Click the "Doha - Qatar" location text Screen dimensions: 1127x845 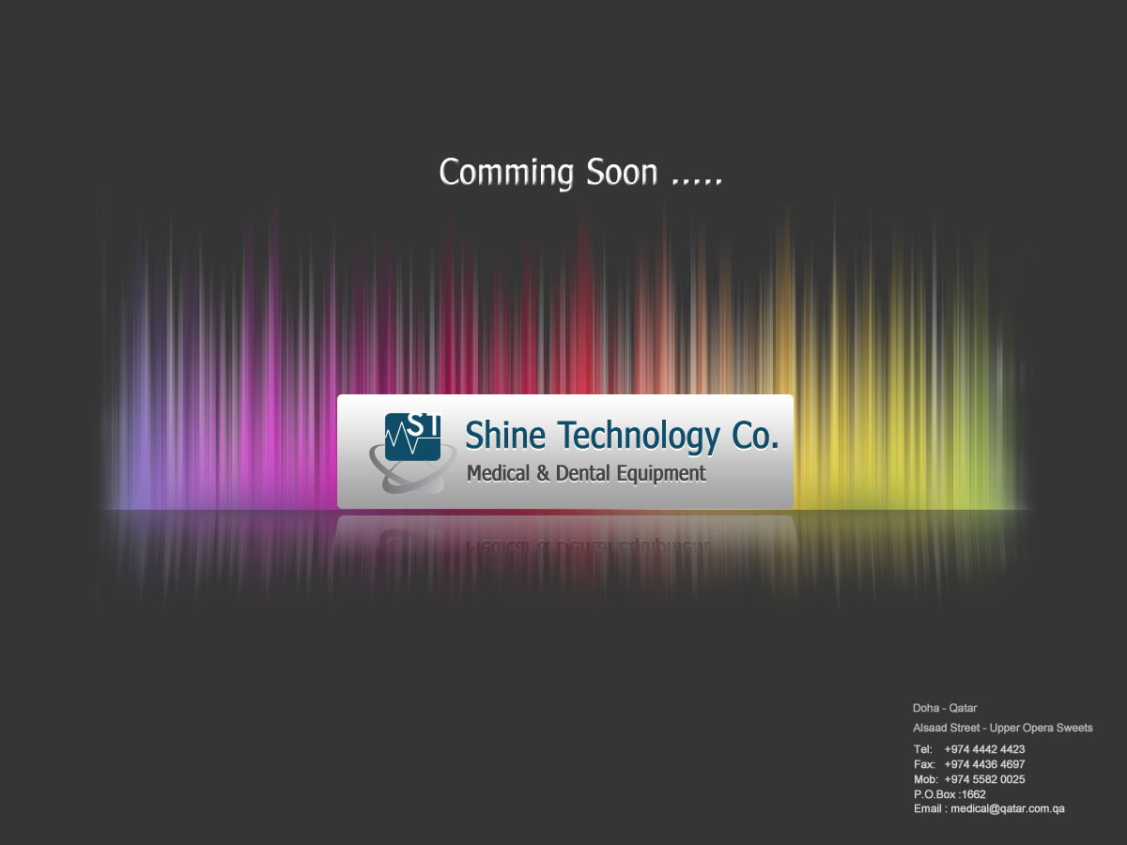(945, 708)
